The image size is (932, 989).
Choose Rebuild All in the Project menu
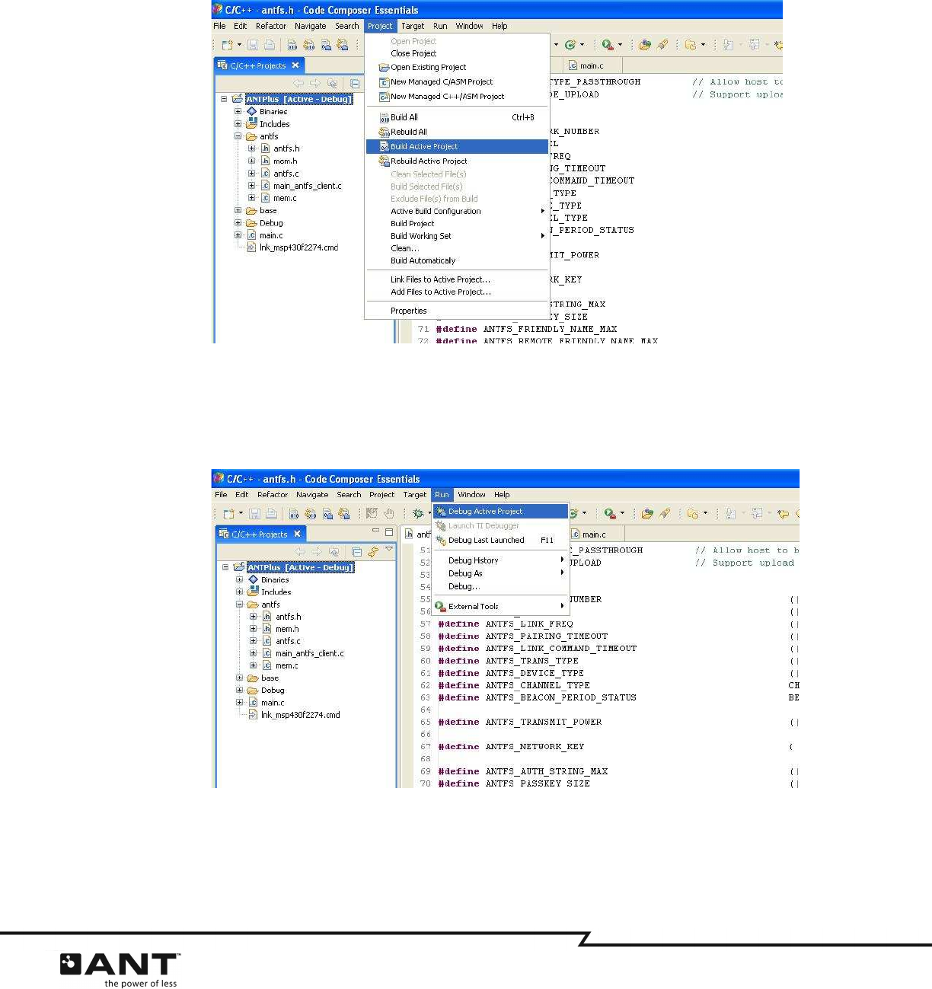coord(457,132)
